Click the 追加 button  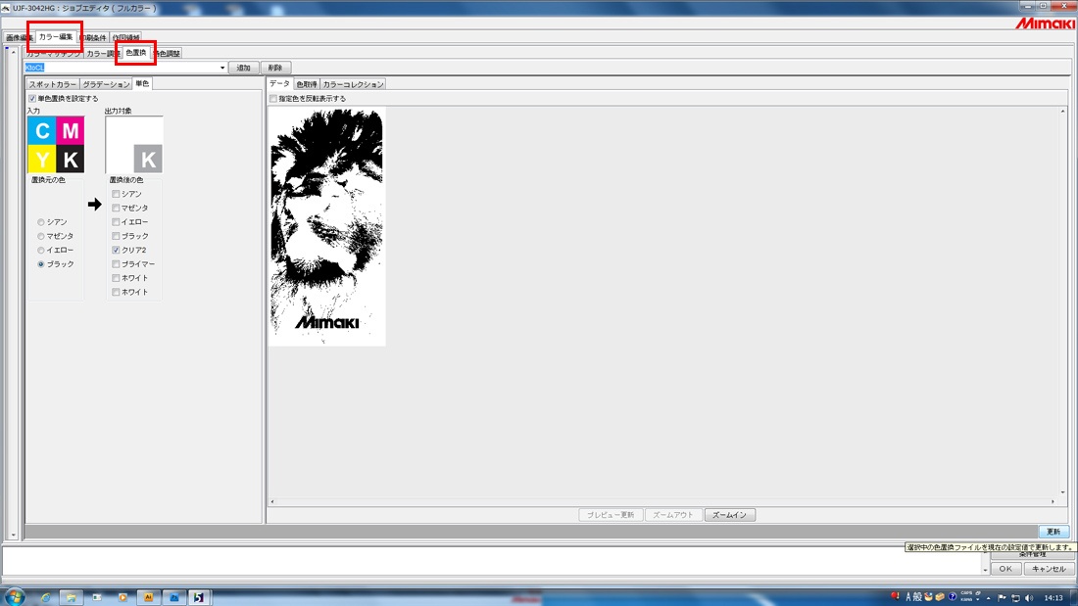tap(243, 68)
